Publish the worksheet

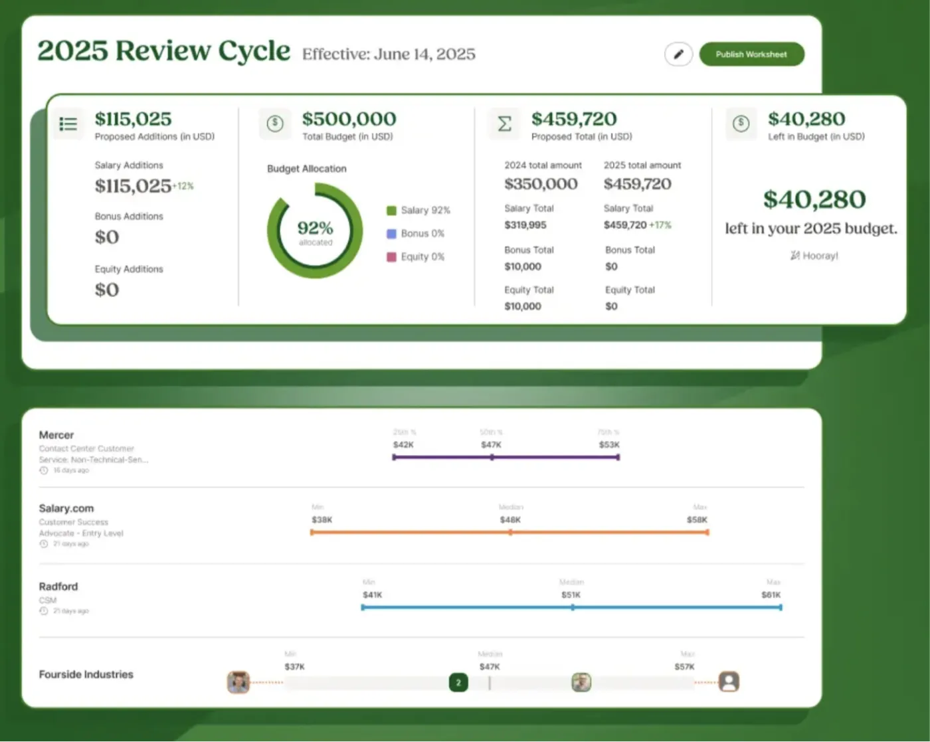[751, 54]
